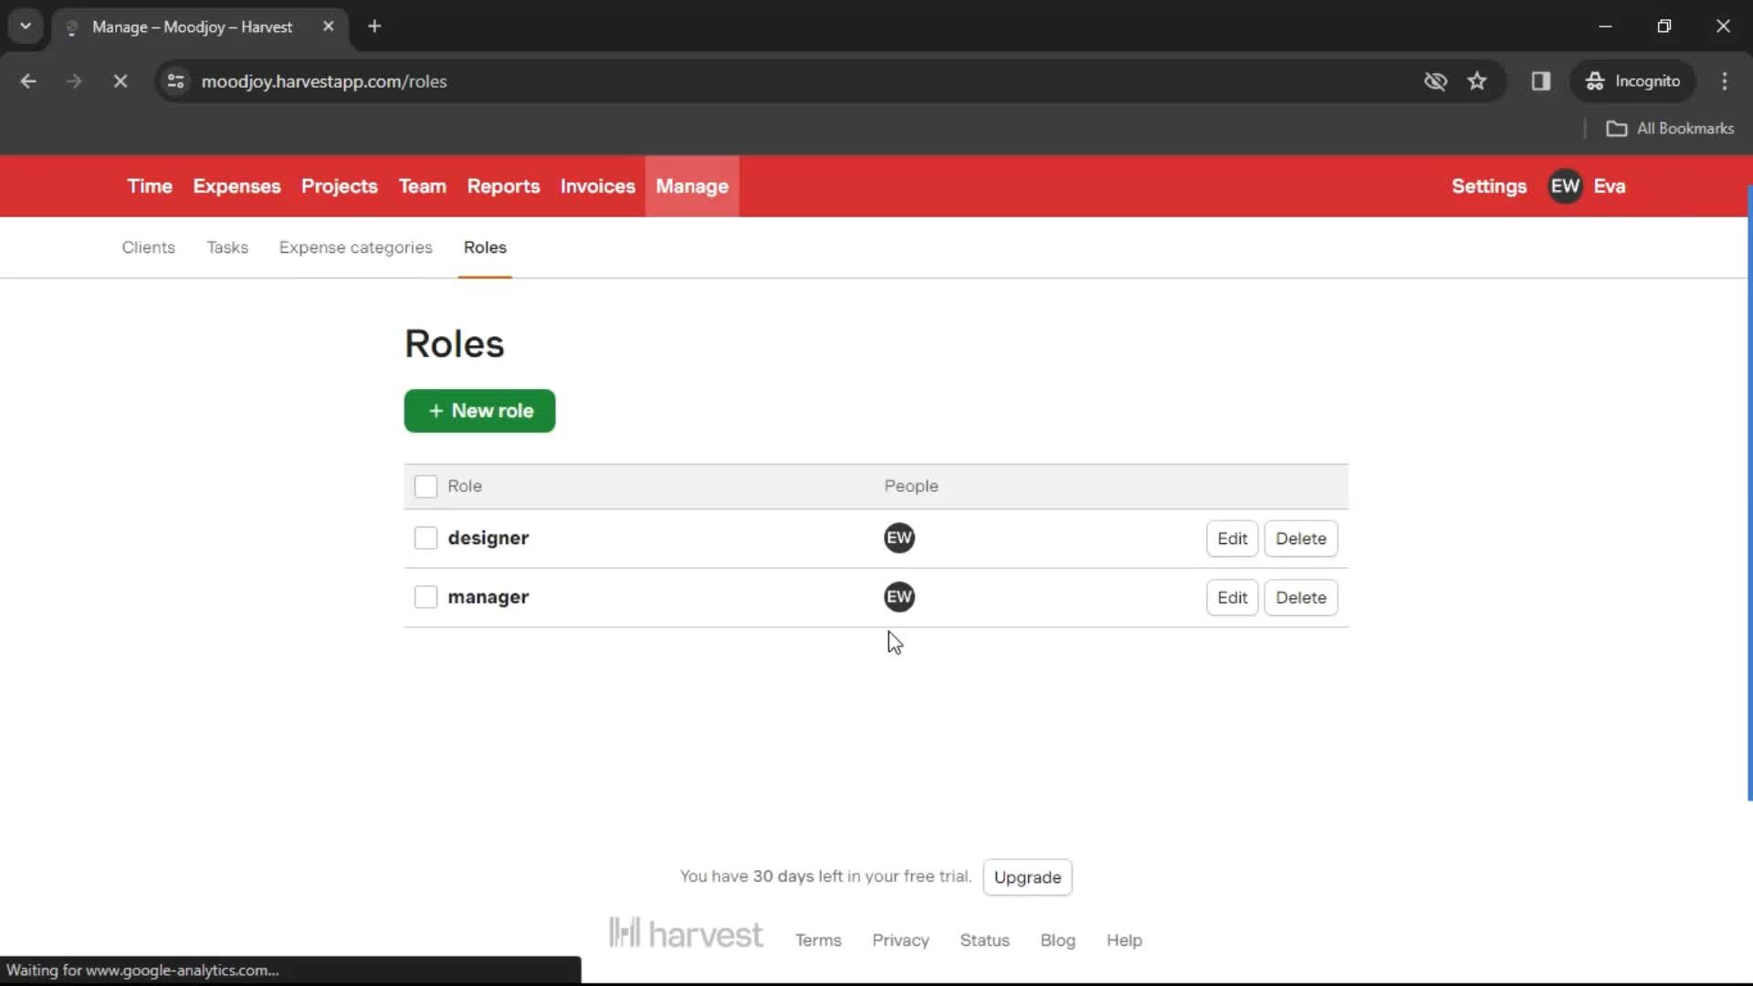The height and width of the screenshot is (986, 1753).
Task: Toggle the manager role checkbox
Action: 425,596
